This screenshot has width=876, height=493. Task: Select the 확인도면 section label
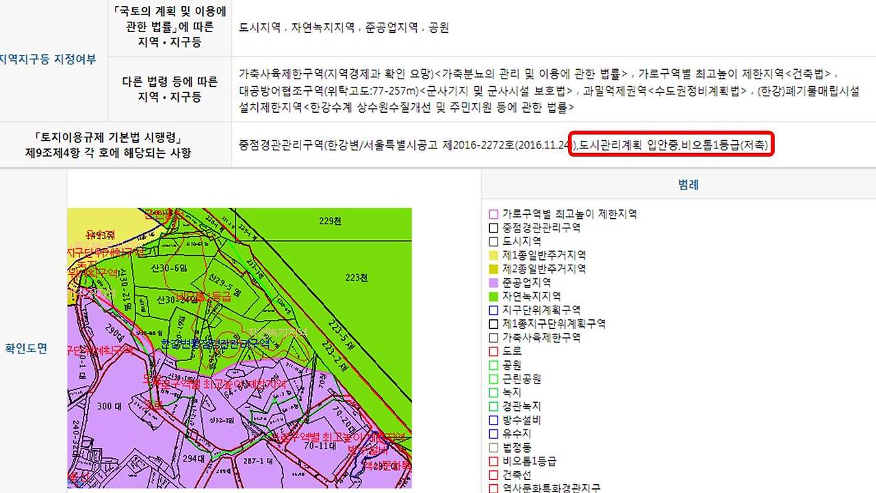[x=26, y=347]
